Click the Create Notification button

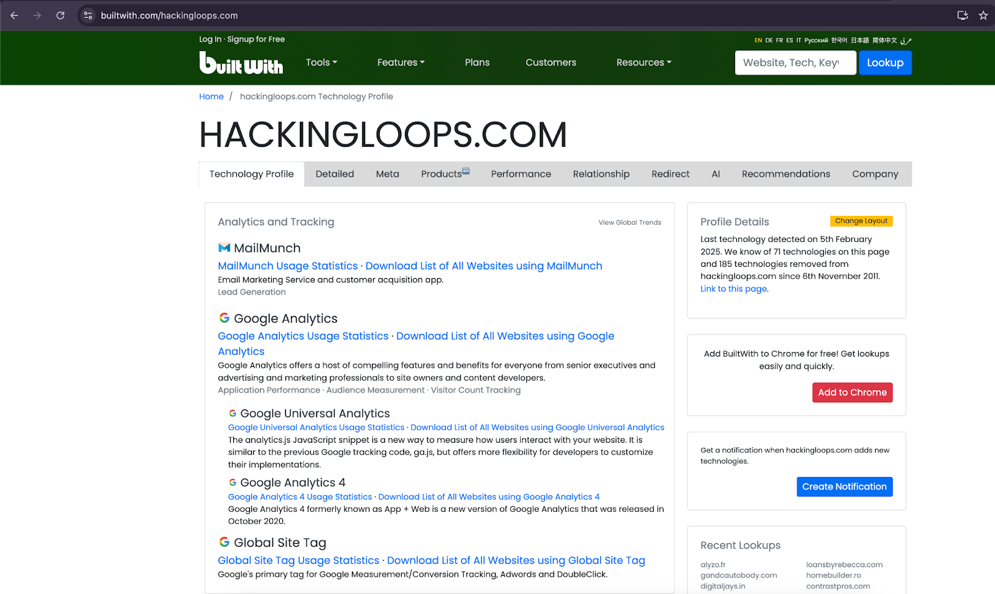click(x=844, y=487)
